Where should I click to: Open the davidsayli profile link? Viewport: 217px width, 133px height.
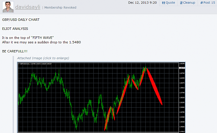(28, 7)
